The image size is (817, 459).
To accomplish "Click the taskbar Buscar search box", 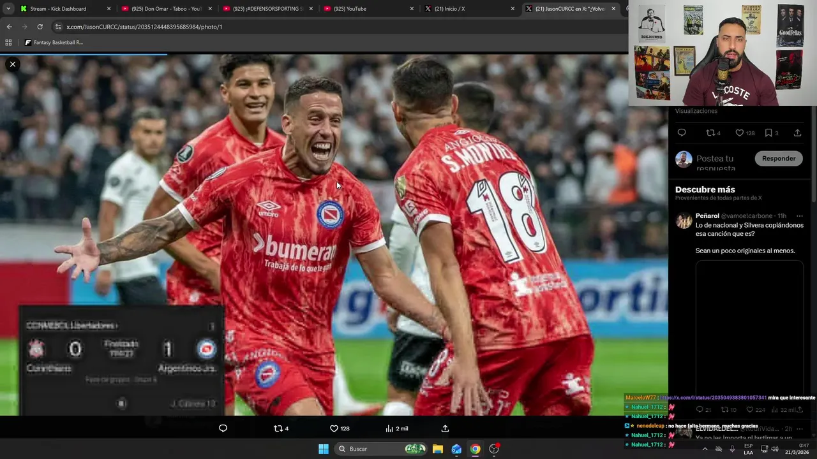I will (x=382, y=449).
